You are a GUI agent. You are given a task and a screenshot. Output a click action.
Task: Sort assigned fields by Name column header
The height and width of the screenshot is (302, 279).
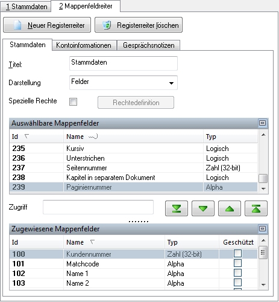pos(114,242)
